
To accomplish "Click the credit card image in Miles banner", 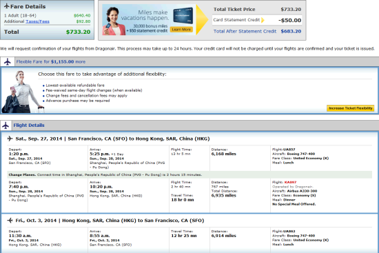I will click(x=183, y=16).
